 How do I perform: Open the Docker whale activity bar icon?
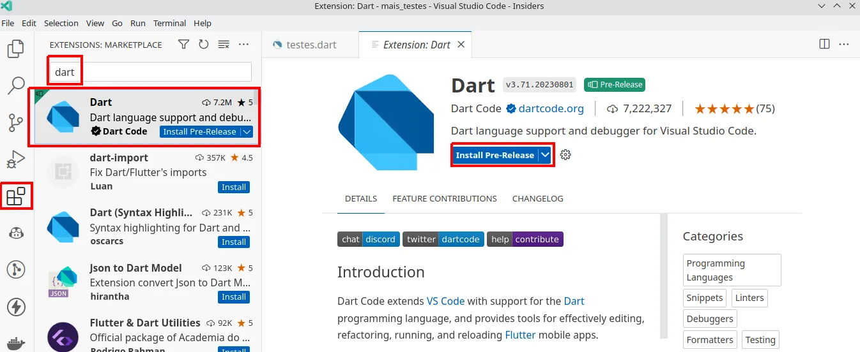coord(15,342)
